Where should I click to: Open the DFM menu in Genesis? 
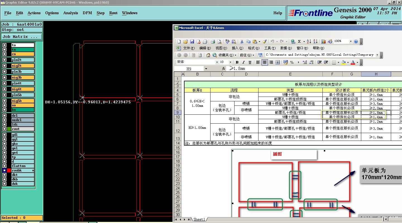coord(87,13)
